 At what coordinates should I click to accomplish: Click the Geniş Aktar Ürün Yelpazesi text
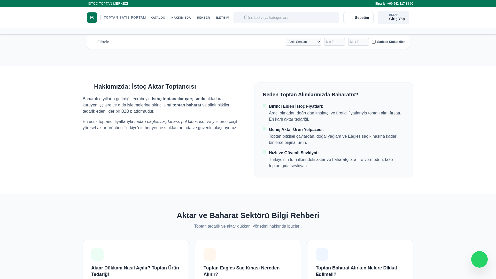coord(296,130)
